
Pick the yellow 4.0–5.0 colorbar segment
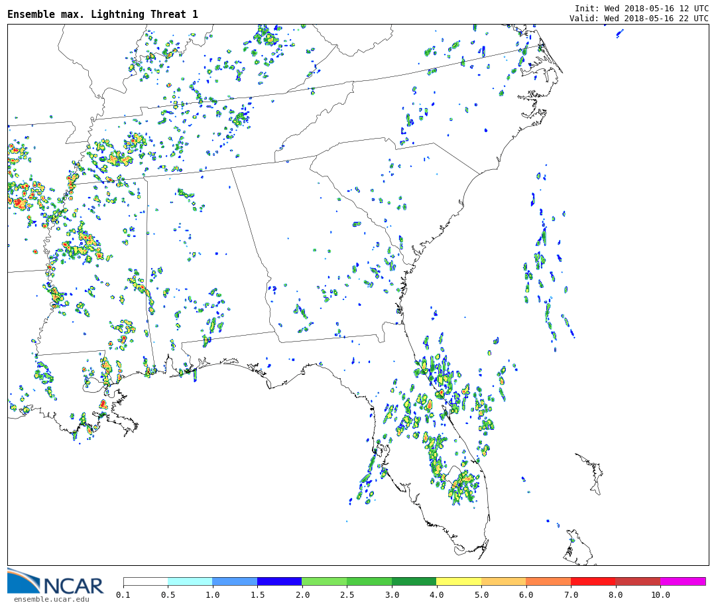click(459, 582)
